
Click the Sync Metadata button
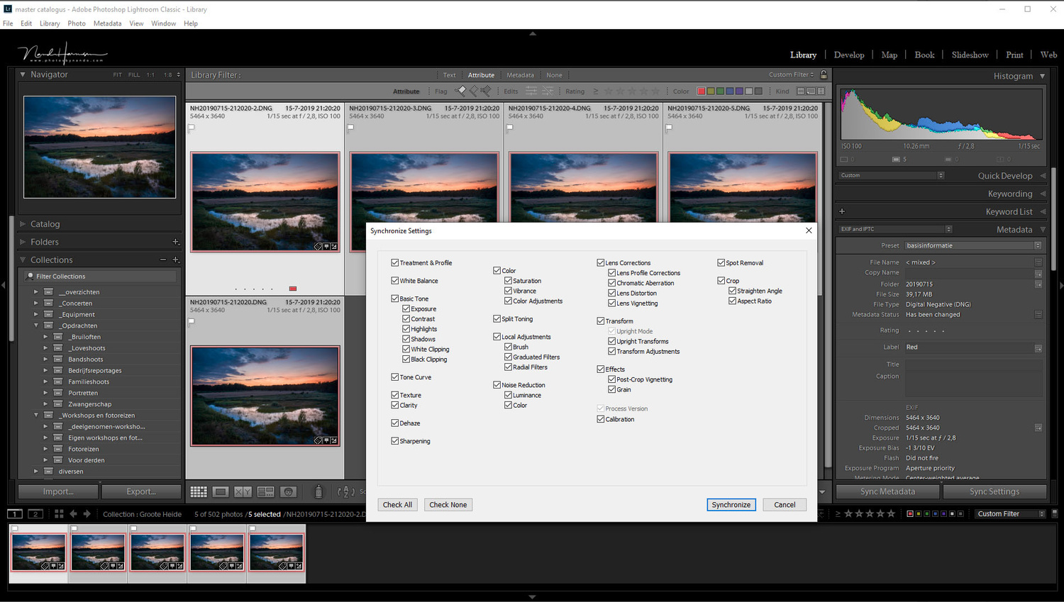coord(887,491)
